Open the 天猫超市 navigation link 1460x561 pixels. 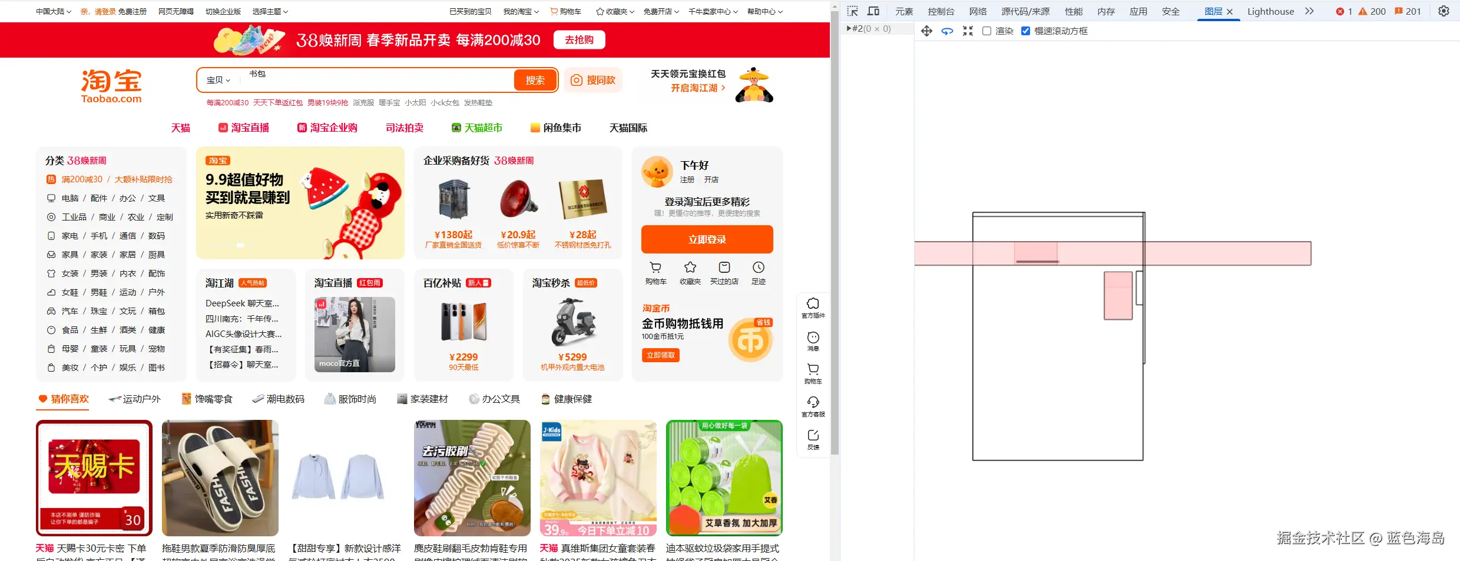coord(476,128)
